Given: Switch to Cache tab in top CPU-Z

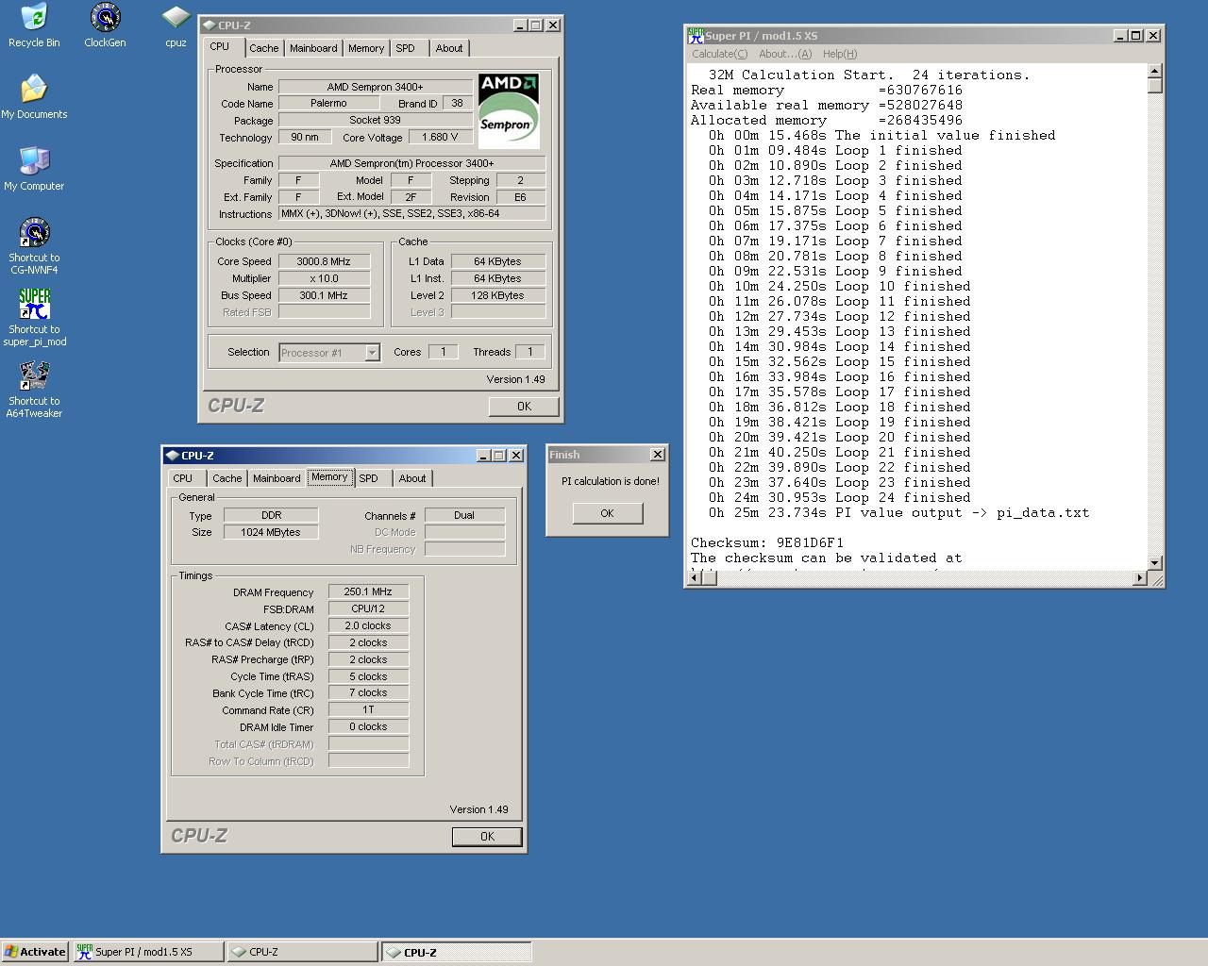Looking at the screenshot, I should pyautogui.click(x=263, y=48).
